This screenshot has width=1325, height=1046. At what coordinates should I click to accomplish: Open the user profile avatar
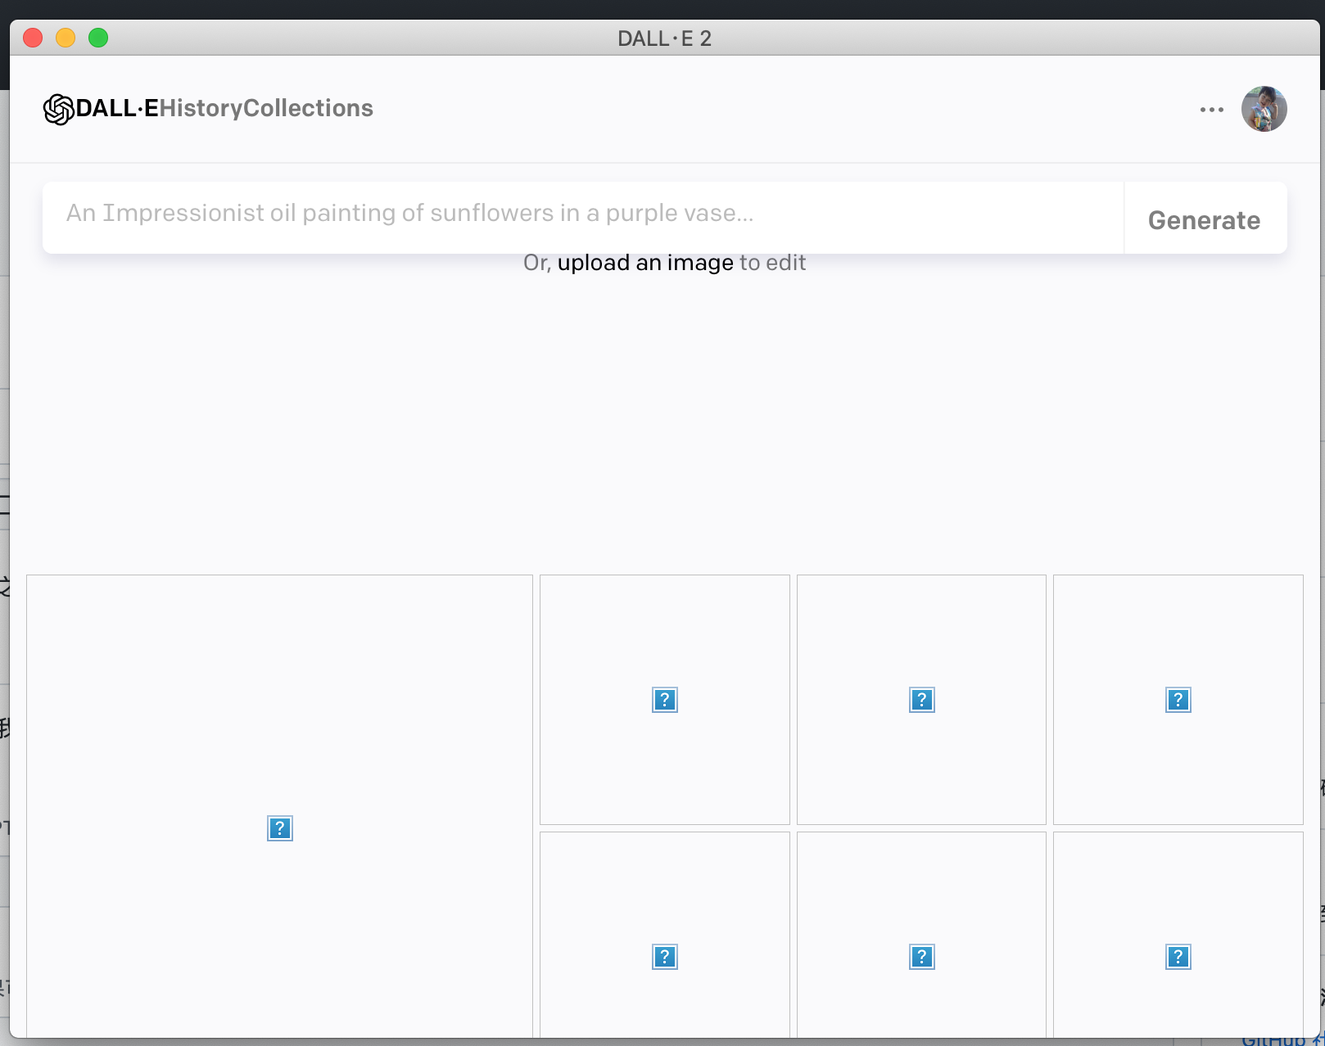[1264, 109]
